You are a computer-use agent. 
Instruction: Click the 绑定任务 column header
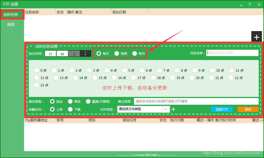[x=140, y=120]
